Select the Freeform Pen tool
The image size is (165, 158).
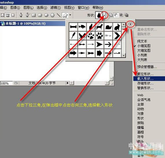(27, 15)
